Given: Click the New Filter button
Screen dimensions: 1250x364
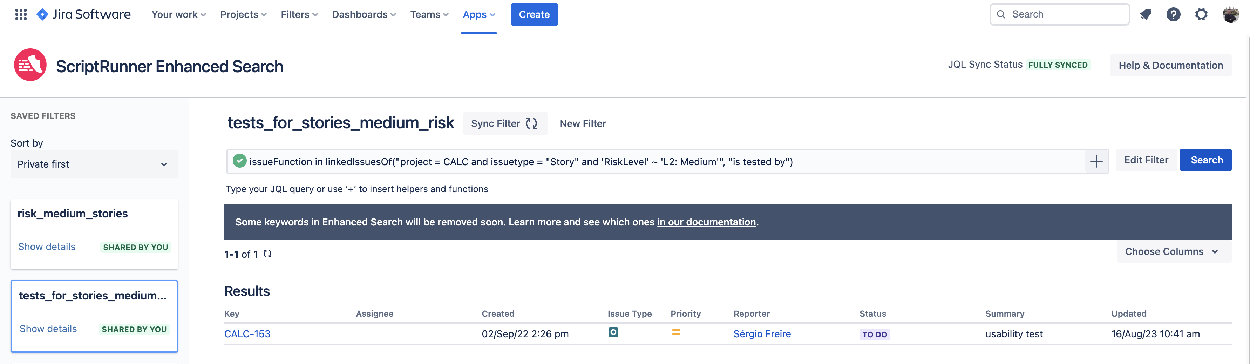Looking at the screenshot, I should tap(583, 124).
